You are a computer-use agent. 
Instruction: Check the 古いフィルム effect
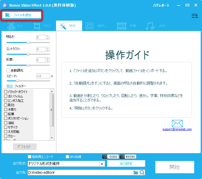click(5, 96)
